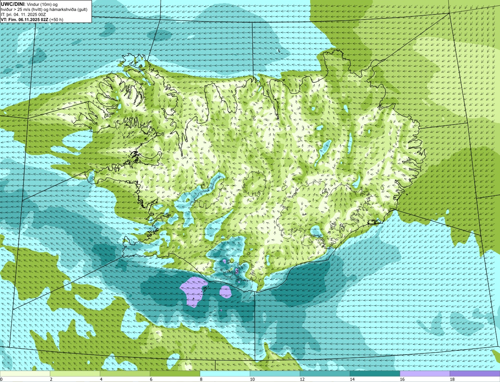Click the '18' label on the color scale
Image resolution: width=500 pixels, height=382 pixels.
[452, 379]
